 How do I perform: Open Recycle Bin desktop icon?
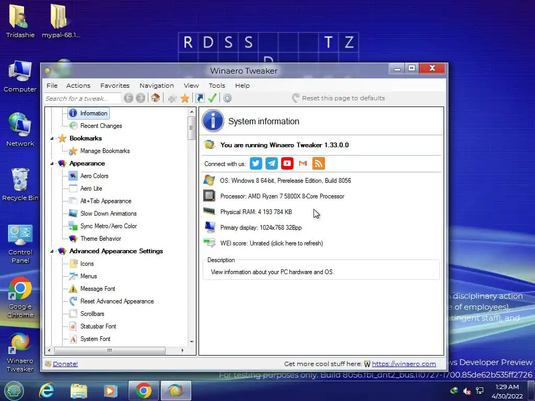tap(20, 184)
